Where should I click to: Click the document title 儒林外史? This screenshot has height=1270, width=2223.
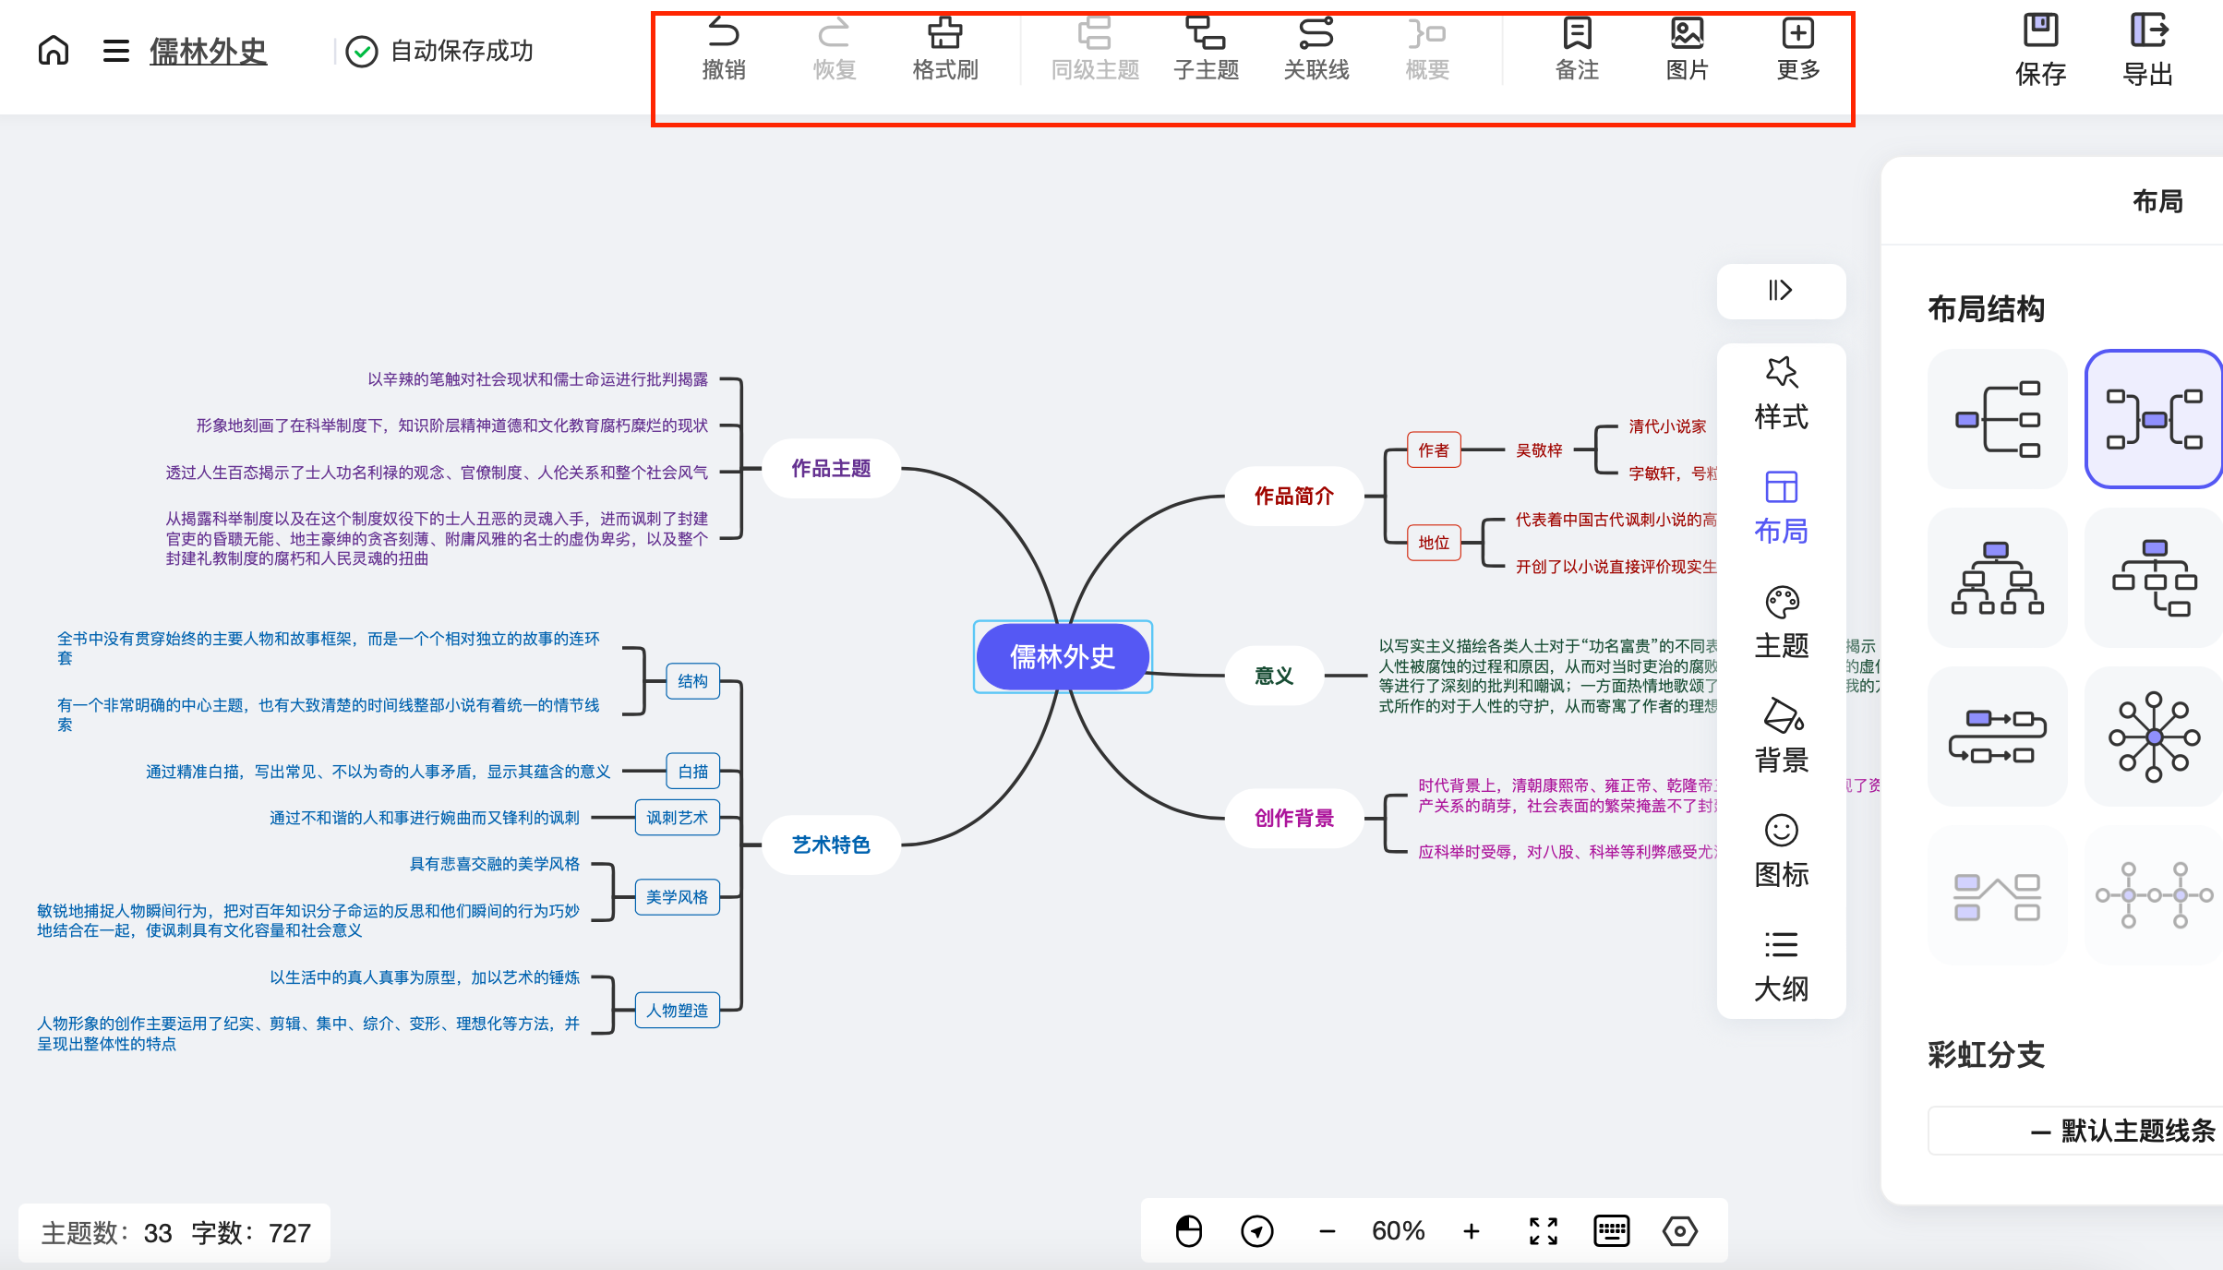(209, 51)
